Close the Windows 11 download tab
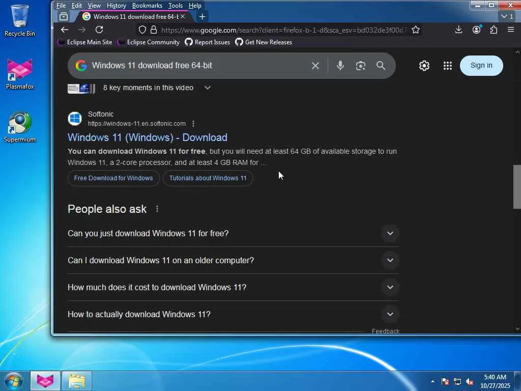Image resolution: width=521 pixels, height=391 pixels. click(183, 16)
